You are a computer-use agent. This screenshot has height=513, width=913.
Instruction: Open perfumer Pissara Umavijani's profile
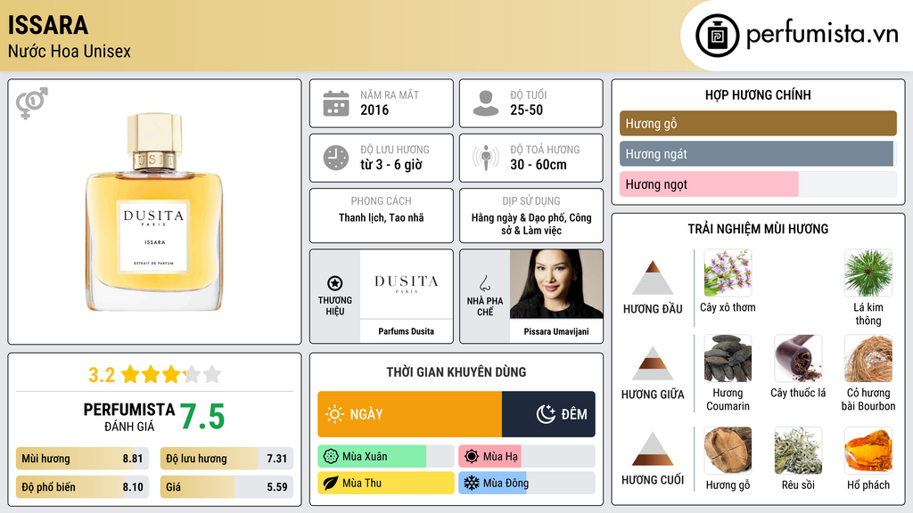[556, 331]
